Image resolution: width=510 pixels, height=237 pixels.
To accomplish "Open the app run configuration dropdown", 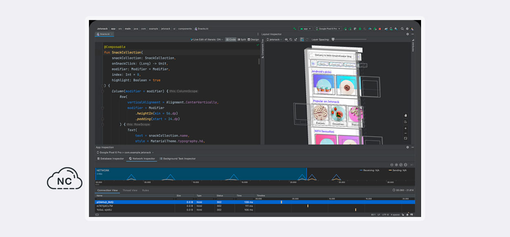I will (305, 29).
